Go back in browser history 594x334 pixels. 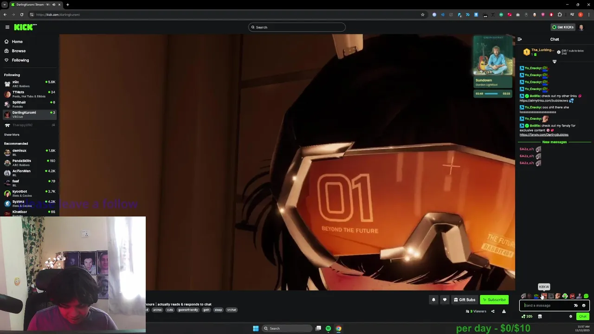[x=5, y=14]
